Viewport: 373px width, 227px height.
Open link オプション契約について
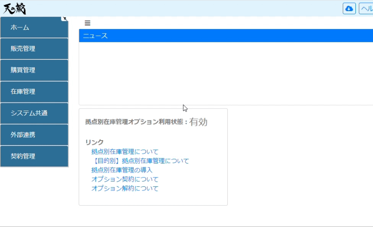(x=125, y=179)
